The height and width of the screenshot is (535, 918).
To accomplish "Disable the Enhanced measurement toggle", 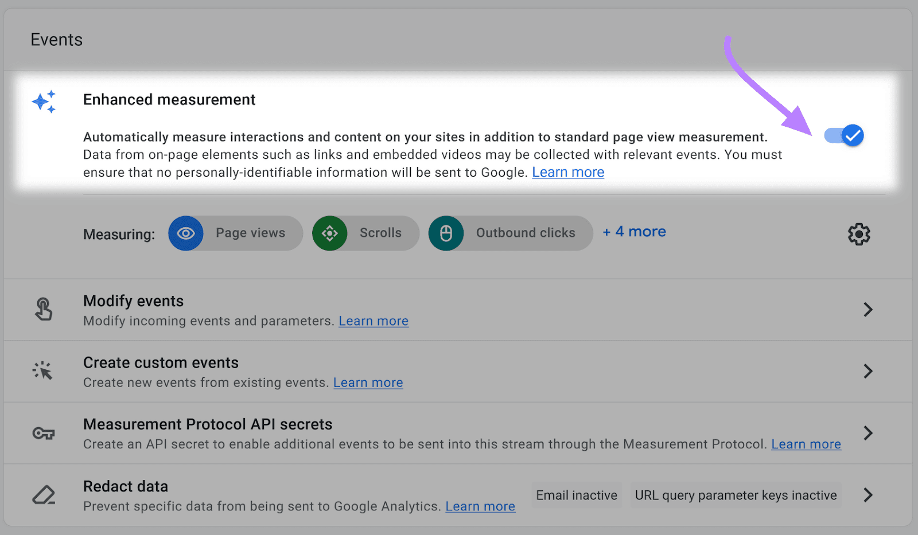I will [843, 136].
